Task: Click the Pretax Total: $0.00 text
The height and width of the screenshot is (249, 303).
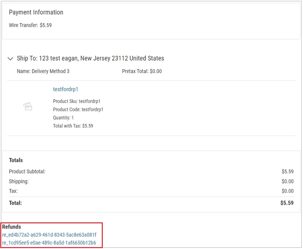Action: pyautogui.click(x=142, y=71)
